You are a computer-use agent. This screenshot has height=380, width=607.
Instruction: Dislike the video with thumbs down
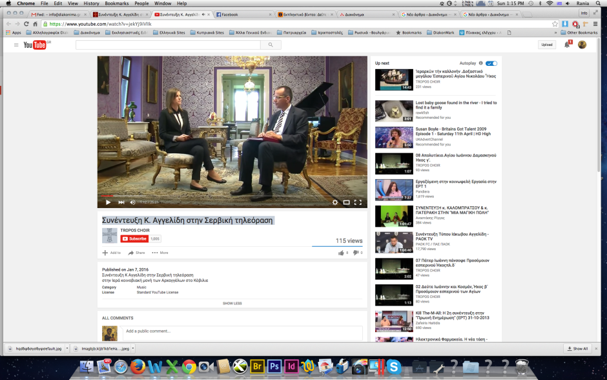[355, 253]
